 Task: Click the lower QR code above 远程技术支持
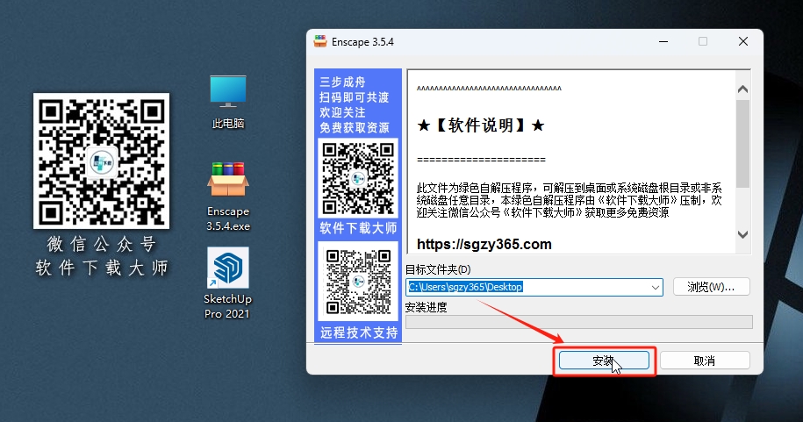click(x=358, y=281)
